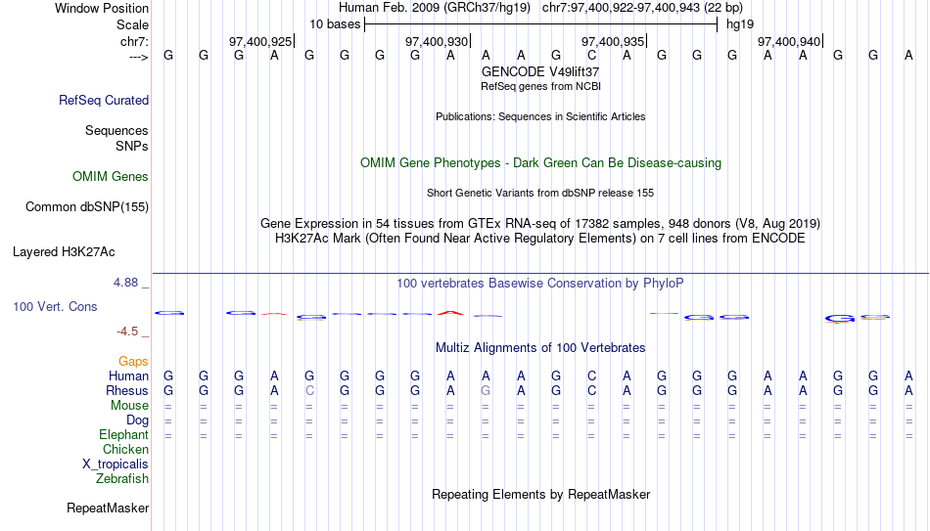Click the 10 bases scale bar

(x=541, y=24)
